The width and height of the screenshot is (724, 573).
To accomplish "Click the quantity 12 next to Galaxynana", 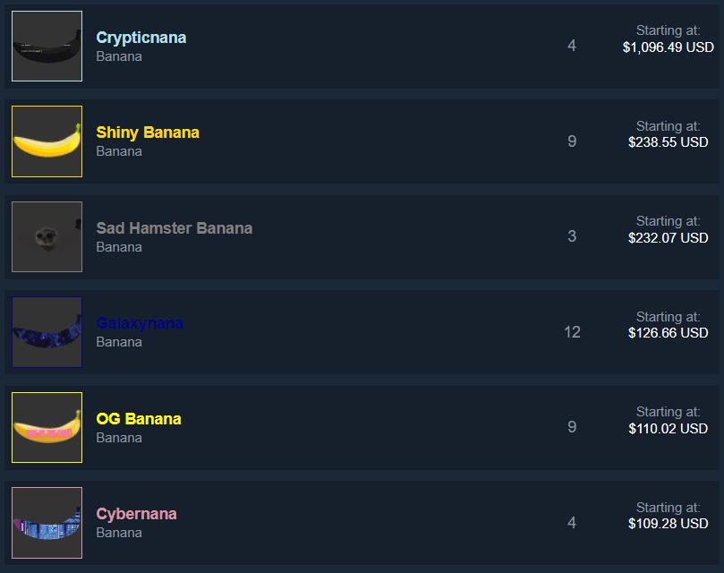I will 572,332.
